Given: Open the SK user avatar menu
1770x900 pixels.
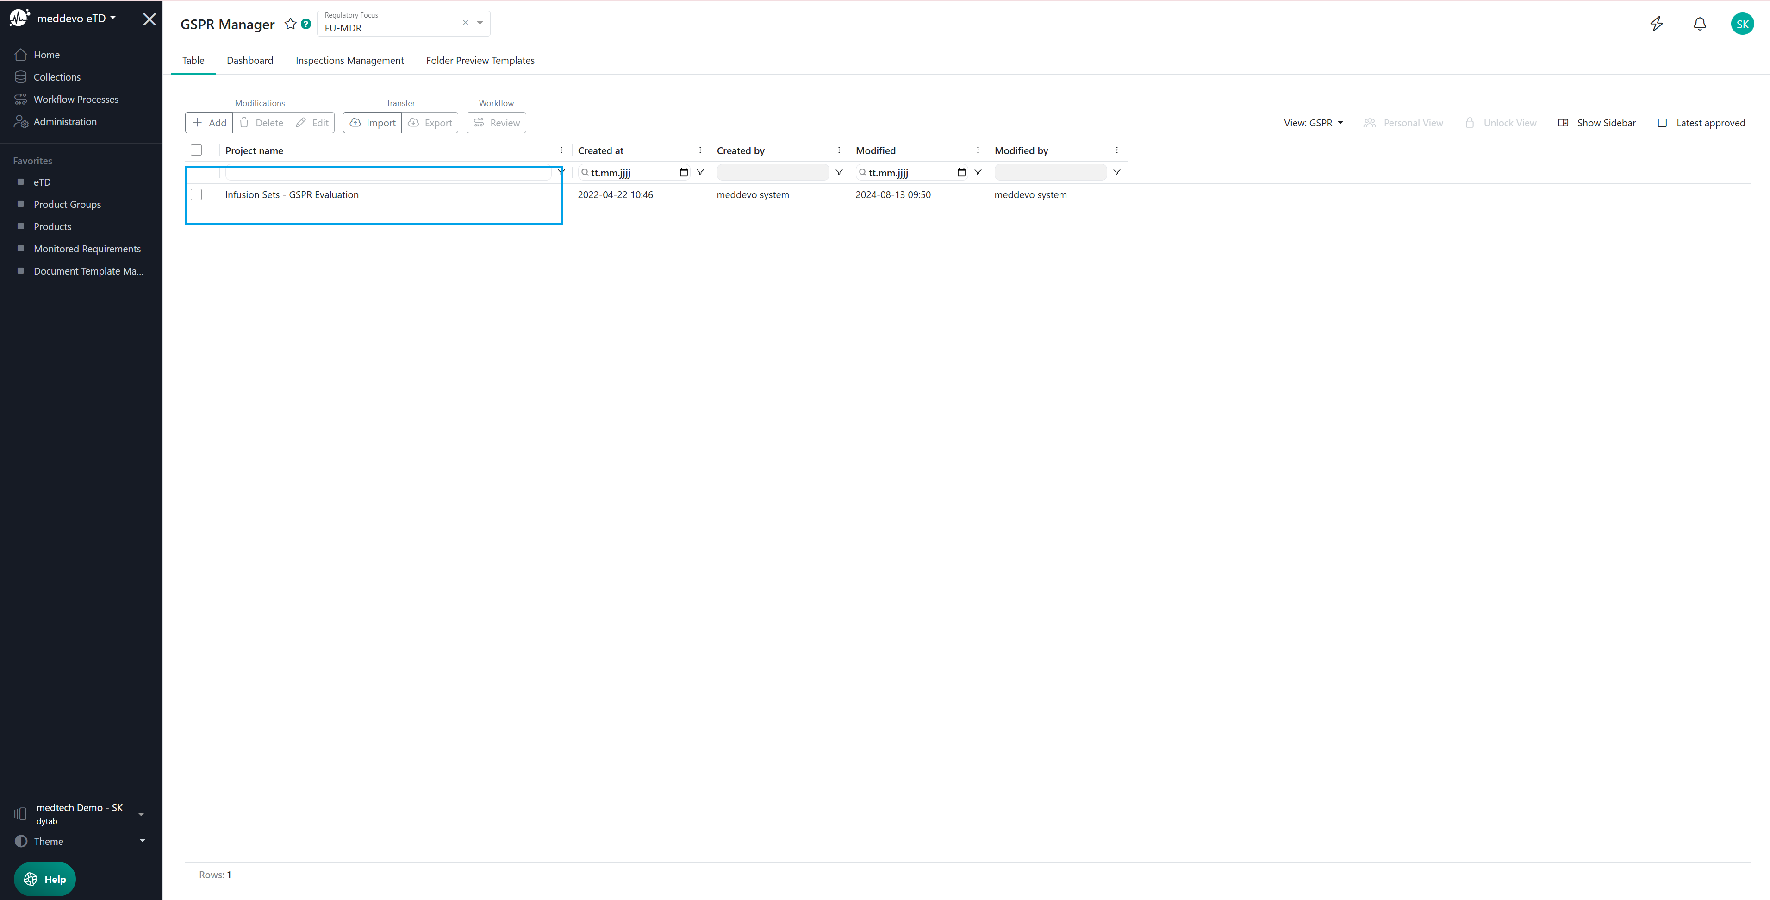Looking at the screenshot, I should pos(1742,24).
